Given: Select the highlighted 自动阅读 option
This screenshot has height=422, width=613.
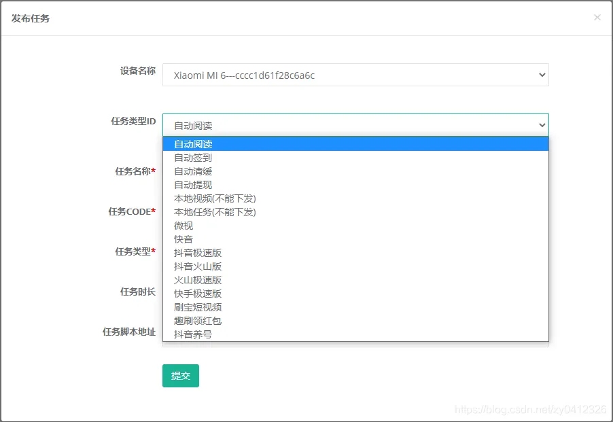Looking at the screenshot, I should [355, 144].
